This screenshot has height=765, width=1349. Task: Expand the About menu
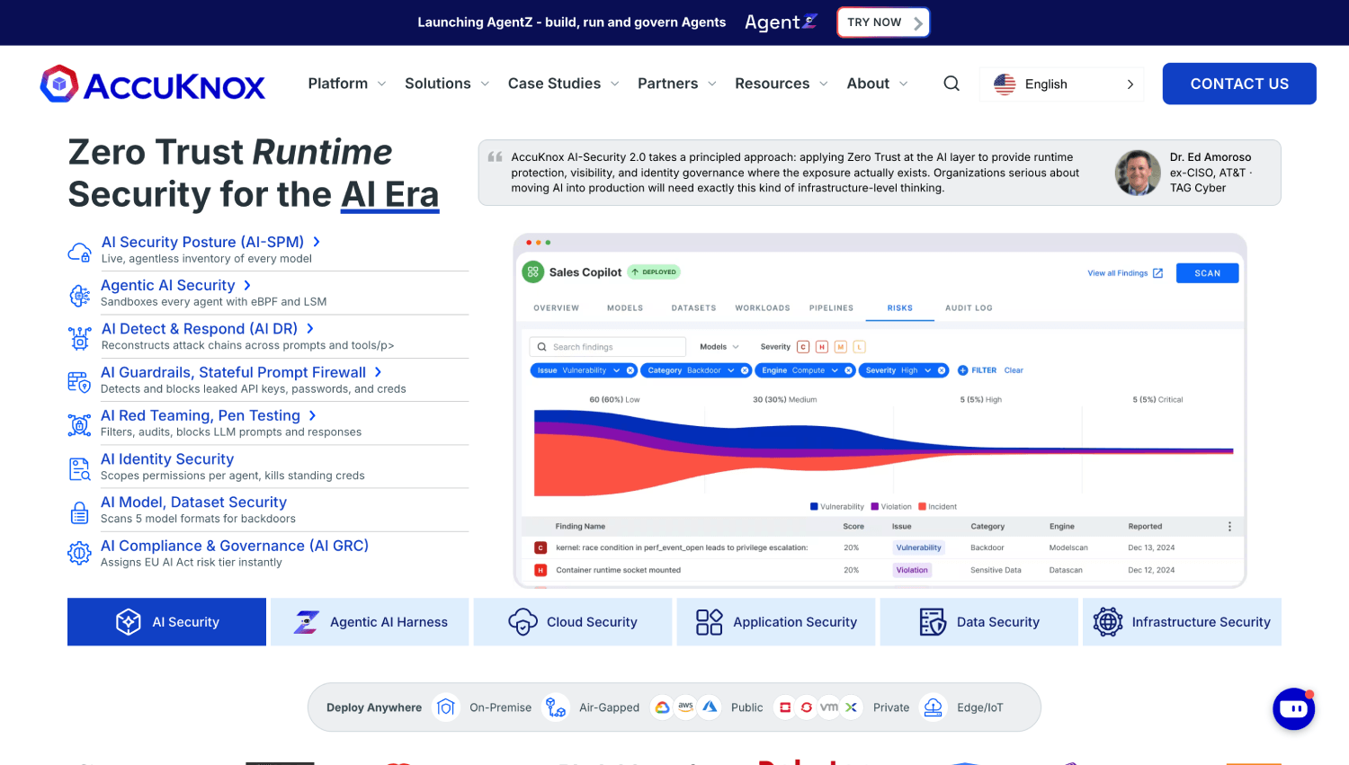pos(878,84)
